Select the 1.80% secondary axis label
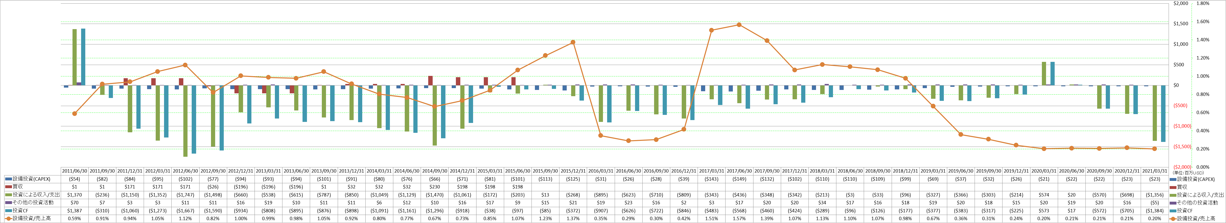 click(x=1202, y=3)
